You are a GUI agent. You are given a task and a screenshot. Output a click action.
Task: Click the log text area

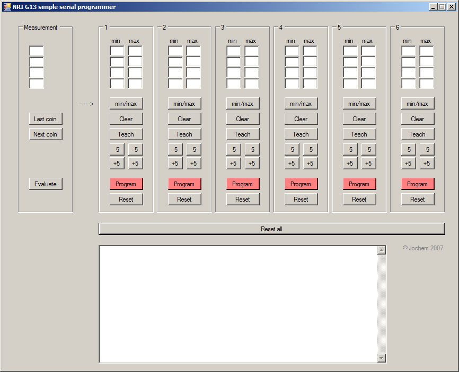[238, 304]
